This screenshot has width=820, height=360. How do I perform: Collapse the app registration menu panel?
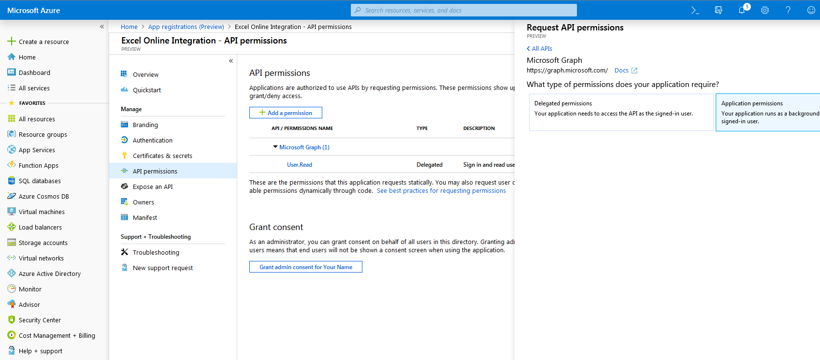(x=231, y=61)
